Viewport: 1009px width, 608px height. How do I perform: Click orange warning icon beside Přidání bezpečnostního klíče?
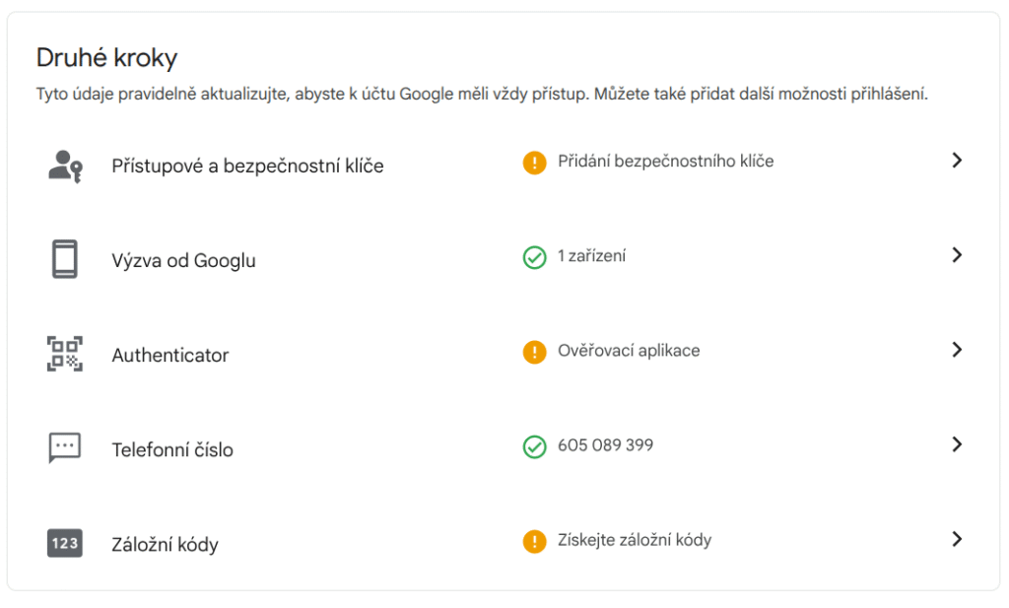tap(534, 163)
